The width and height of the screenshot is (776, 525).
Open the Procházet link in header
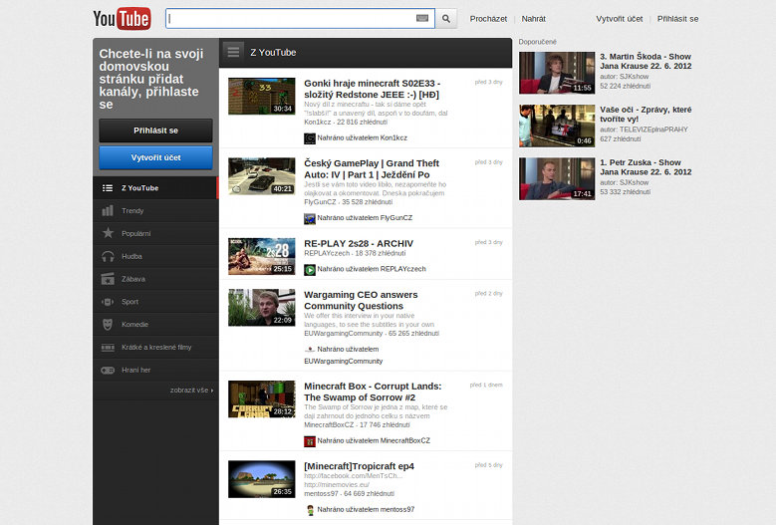pyautogui.click(x=488, y=19)
